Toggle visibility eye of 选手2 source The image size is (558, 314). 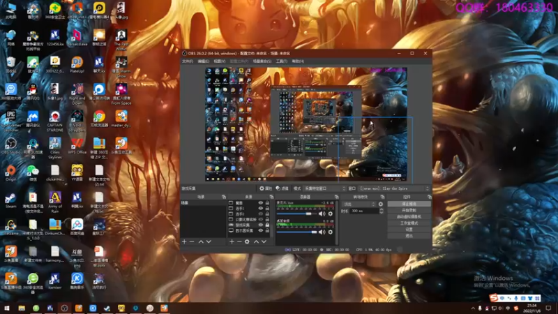click(260, 214)
